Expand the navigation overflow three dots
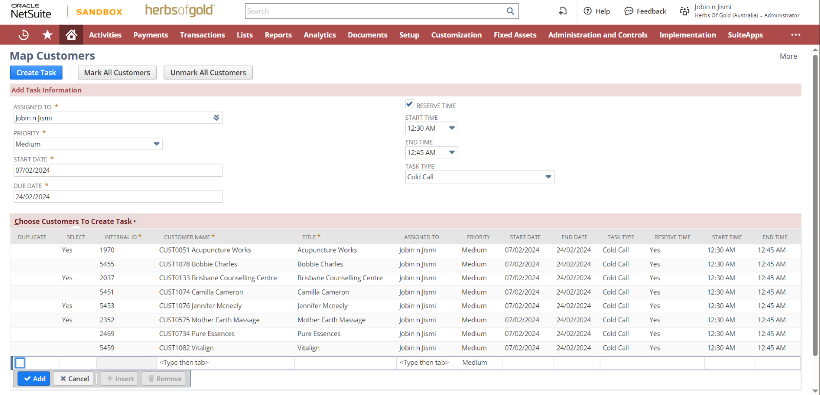 (x=795, y=35)
